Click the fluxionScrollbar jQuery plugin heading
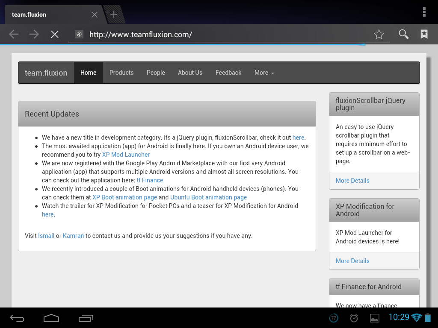This screenshot has width=438, height=328. coord(370,104)
